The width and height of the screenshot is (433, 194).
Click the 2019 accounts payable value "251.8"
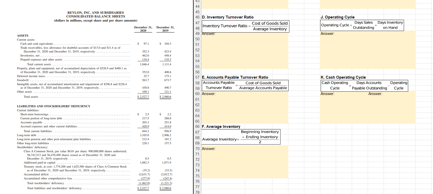coord(168,122)
